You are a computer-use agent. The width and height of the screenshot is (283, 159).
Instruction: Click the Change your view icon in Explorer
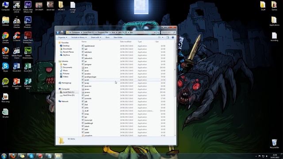(159, 37)
